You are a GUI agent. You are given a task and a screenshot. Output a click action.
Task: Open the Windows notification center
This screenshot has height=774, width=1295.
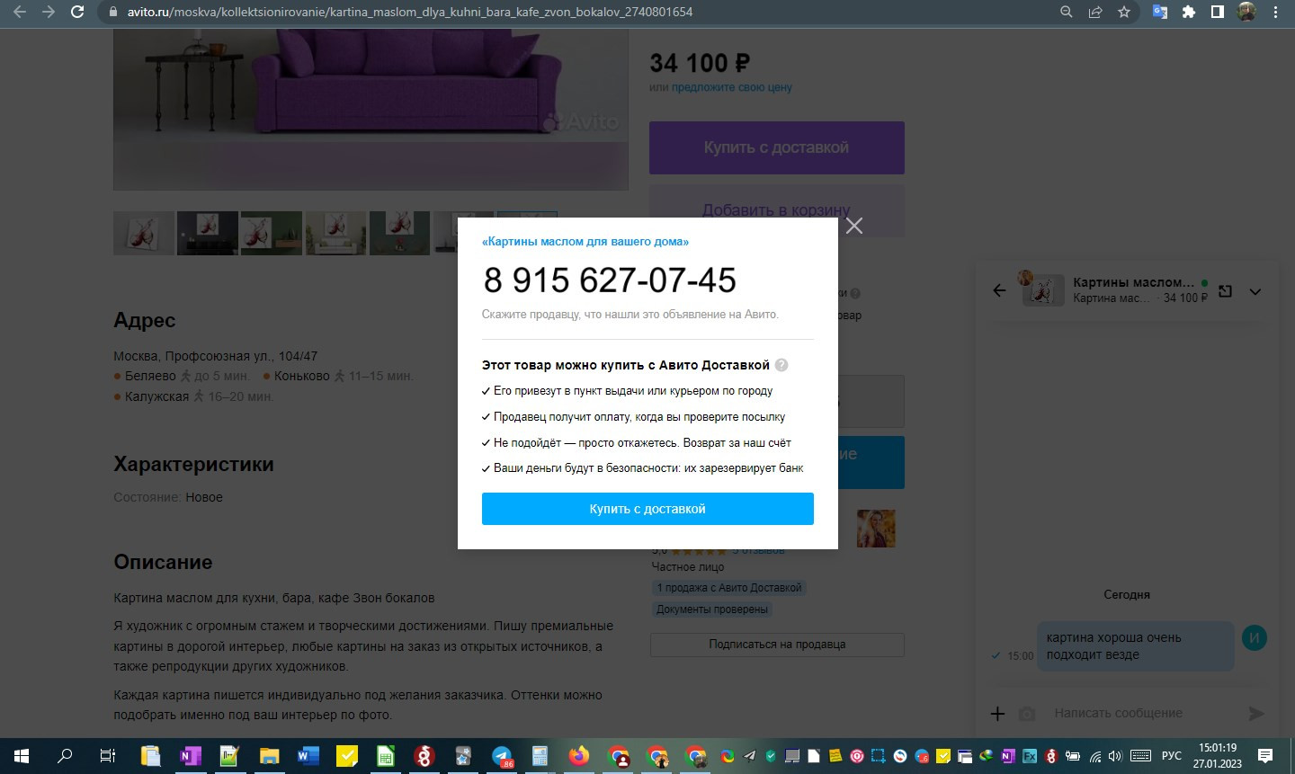(1265, 756)
